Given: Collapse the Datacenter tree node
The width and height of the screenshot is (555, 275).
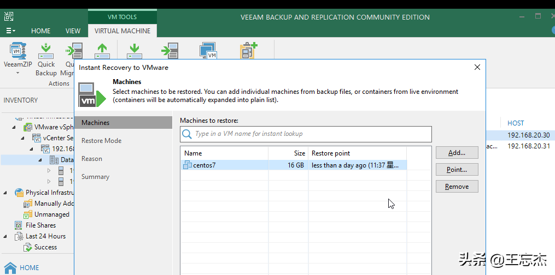Looking at the screenshot, I should (x=40, y=160).
